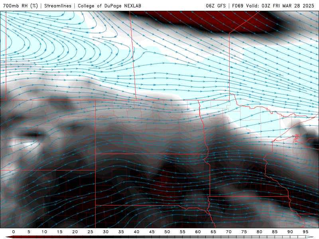Click the "25" value on the color scale
Image resolution: width=319 pixels, height=239 pixels.
pyautogui.click(x=91, y=232)
